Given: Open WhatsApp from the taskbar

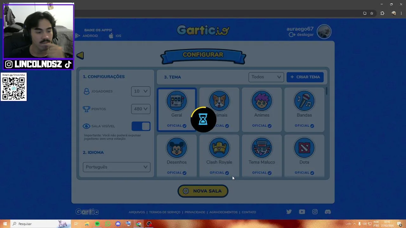Looking at the screenshot, I should tap(108, 224).
